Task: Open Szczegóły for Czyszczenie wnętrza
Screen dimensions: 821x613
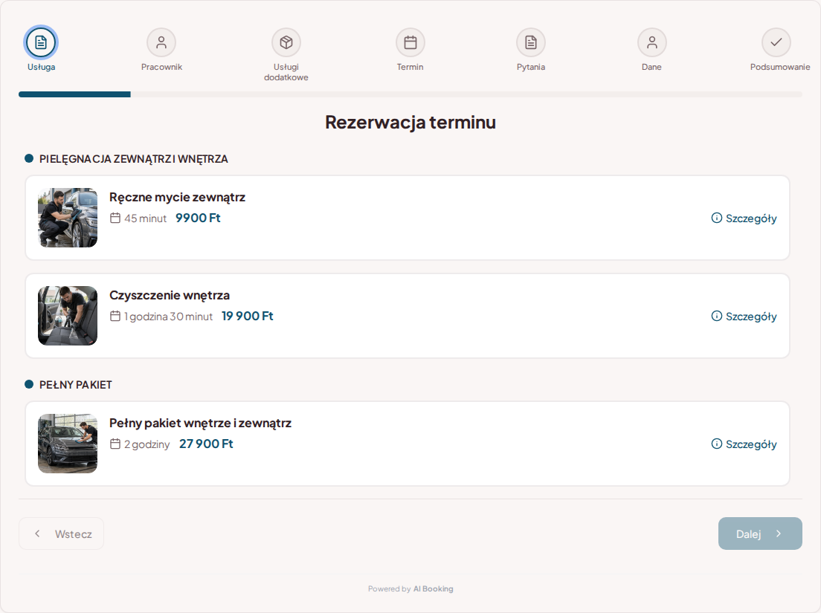Action: 744,317
